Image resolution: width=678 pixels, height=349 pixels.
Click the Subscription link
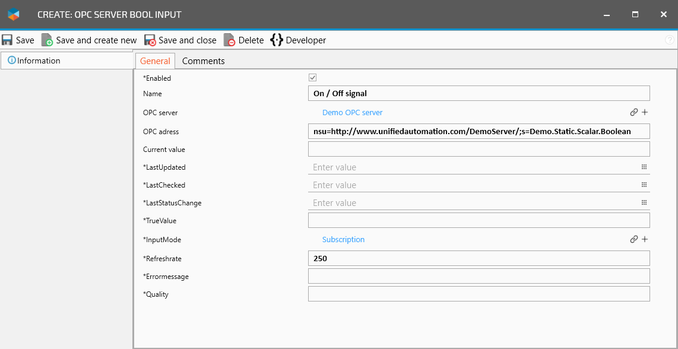343,240
